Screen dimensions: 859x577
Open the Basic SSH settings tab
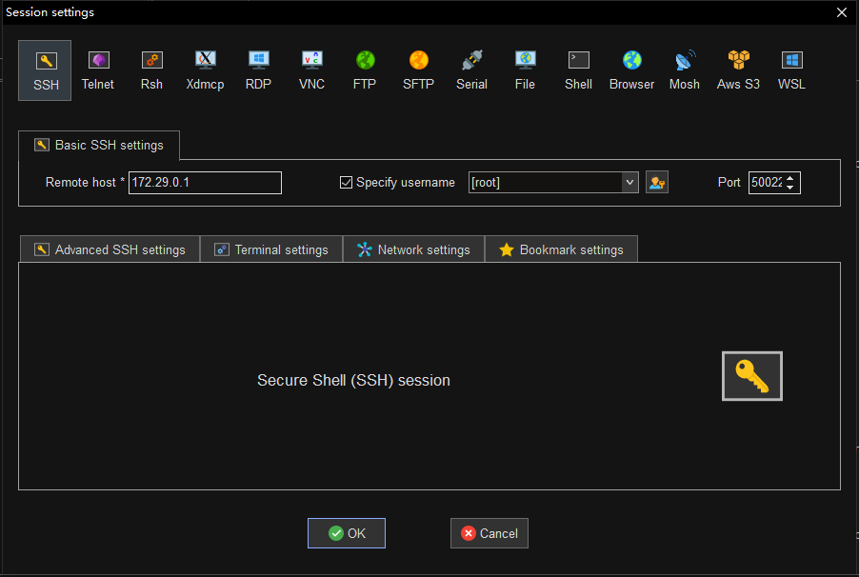click(x=99, y=146)
